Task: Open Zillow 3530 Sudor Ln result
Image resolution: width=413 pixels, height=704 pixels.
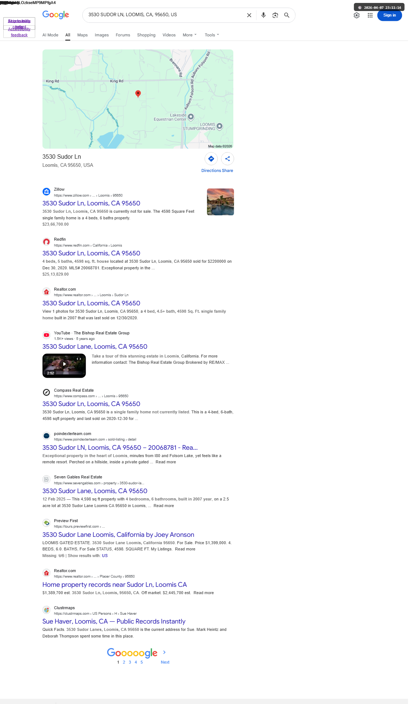Action: coord(91,203)
